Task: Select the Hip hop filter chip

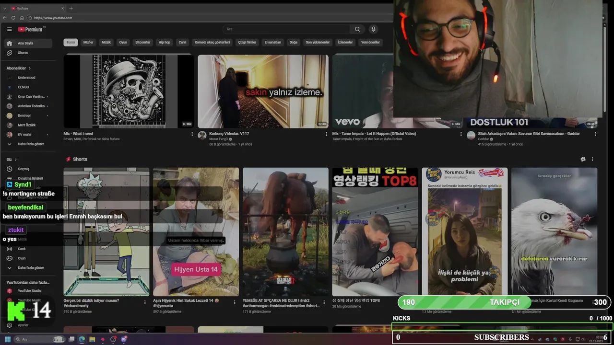Action: [x=165, y=42]
